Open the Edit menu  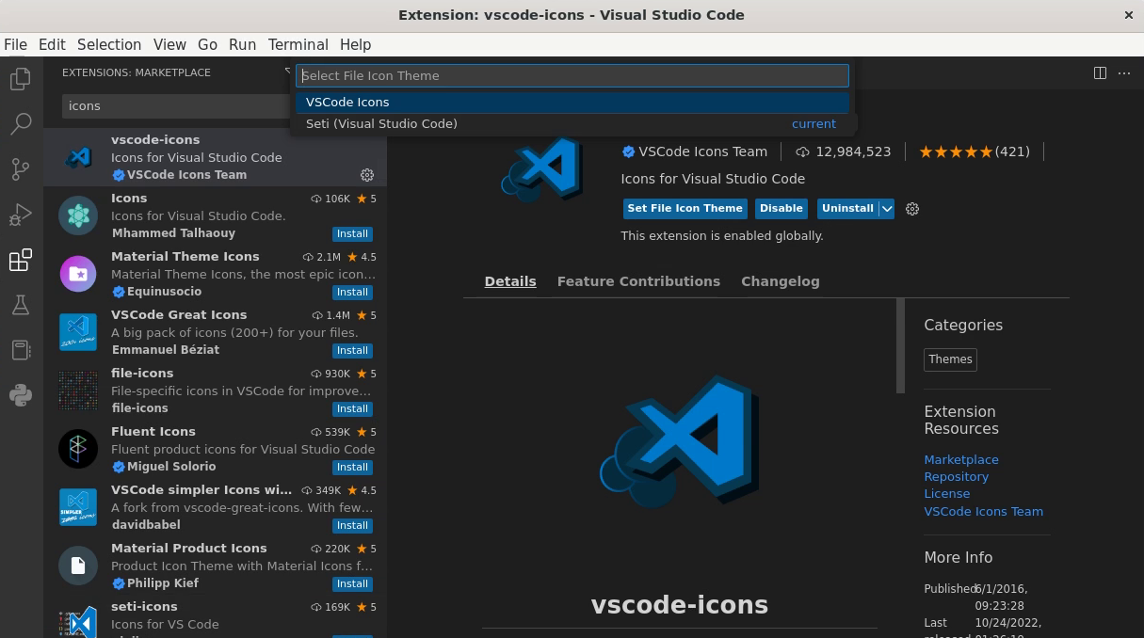click(52, 44)
